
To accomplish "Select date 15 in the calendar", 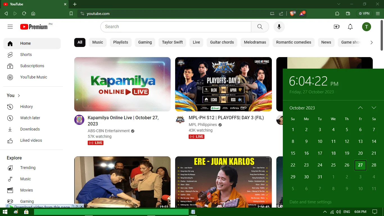I will click(x=293, y=153).
